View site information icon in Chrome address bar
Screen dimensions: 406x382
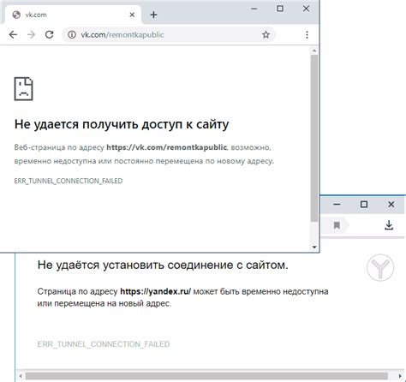tap(72, 35)
